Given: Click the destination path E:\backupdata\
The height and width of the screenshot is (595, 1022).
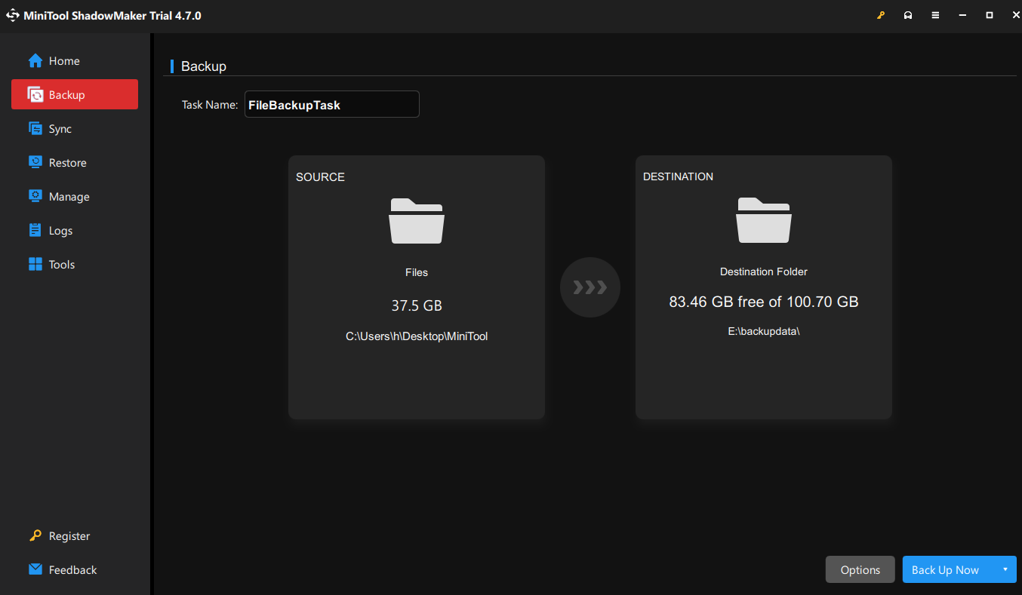Looking at the screenshot, I should [764, 331].
